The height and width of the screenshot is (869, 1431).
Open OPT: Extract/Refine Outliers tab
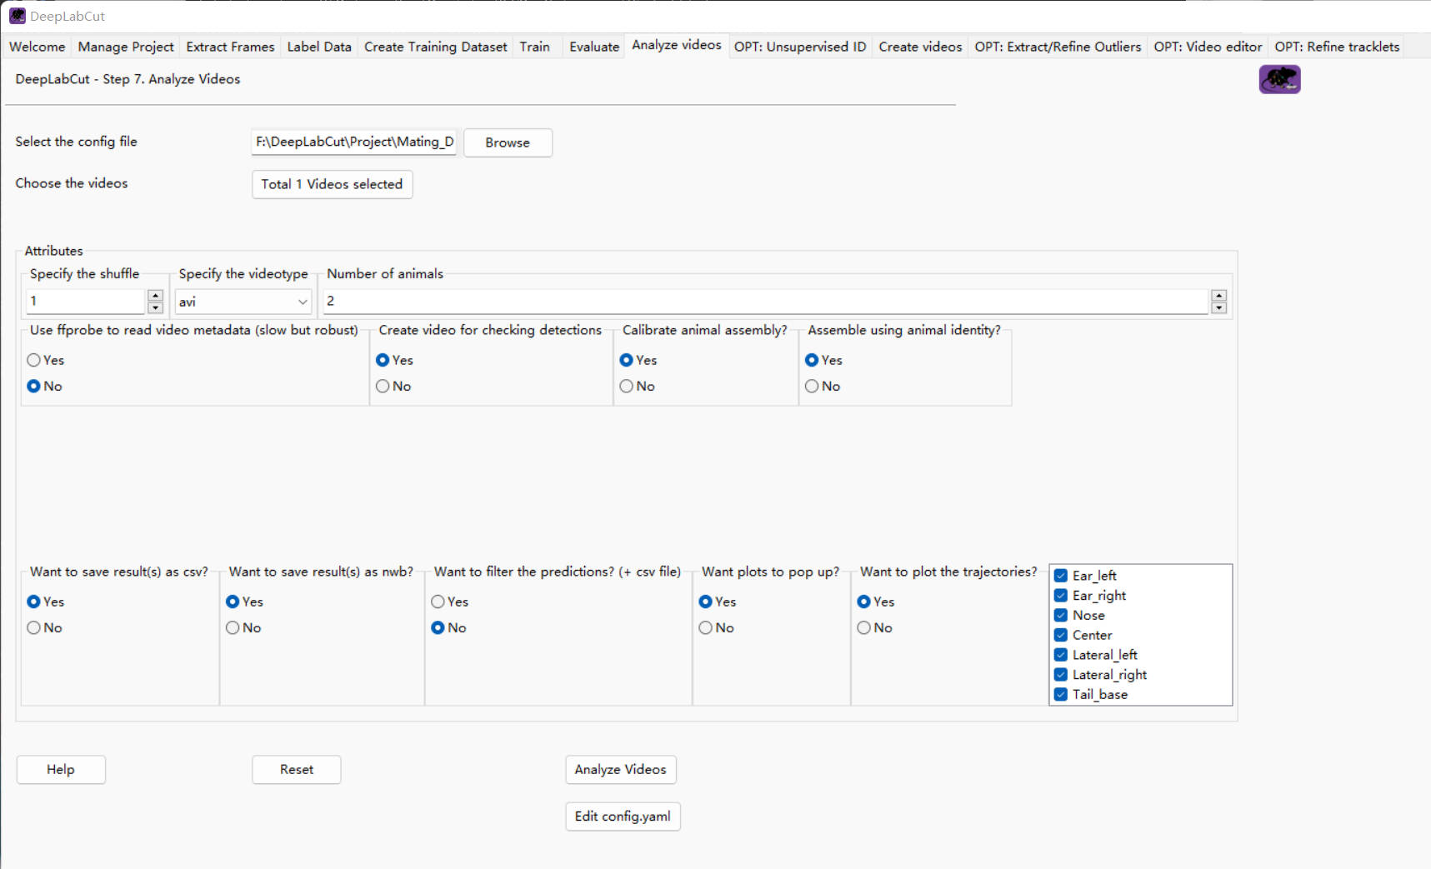(1058, 47)
